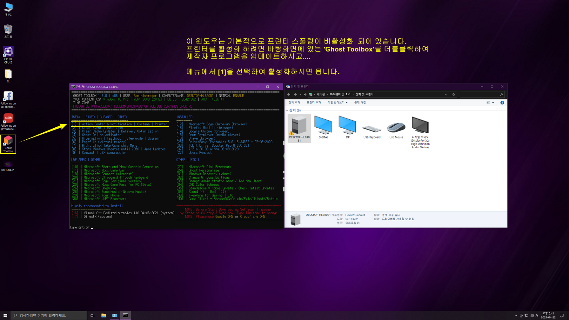The height and width of the screenshot is (320, 569).
Task: Expand the 파일 찾아보기 dropdown
Action: 338,103
